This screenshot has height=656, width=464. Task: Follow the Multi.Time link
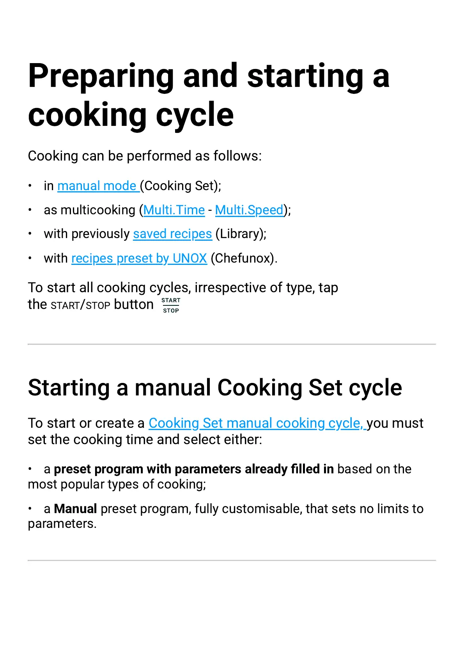click(x=174, y=210)
